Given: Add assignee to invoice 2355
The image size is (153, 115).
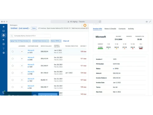Looking at the screenshot, I should click(22, 59).
